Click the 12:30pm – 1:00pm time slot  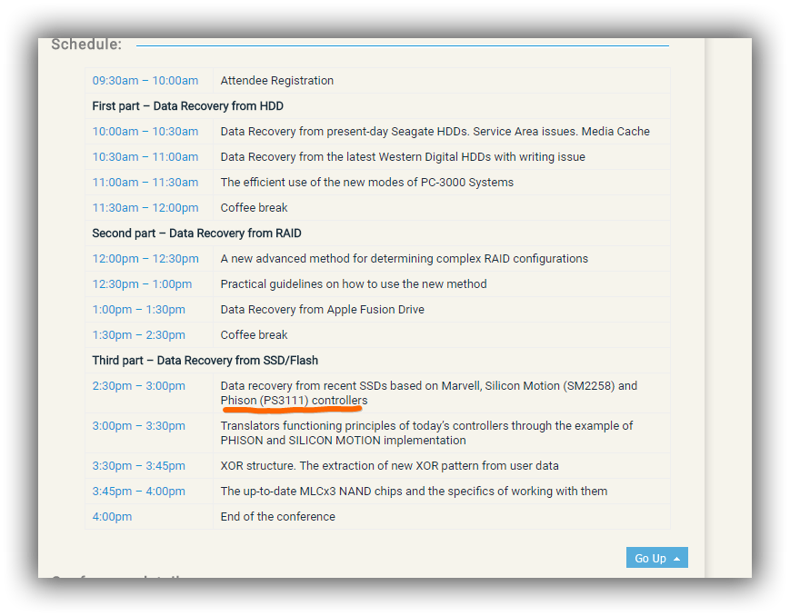(x=142, y=284)
